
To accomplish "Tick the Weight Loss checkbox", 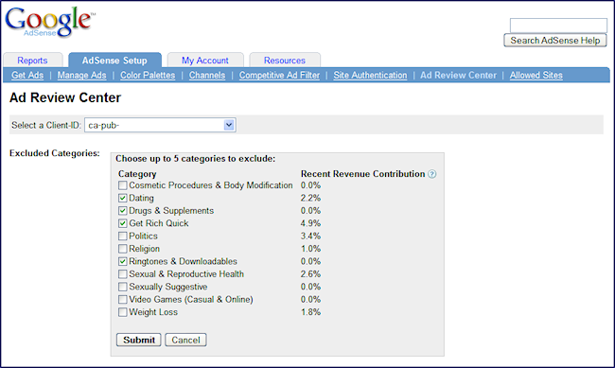I will [123, 312].
